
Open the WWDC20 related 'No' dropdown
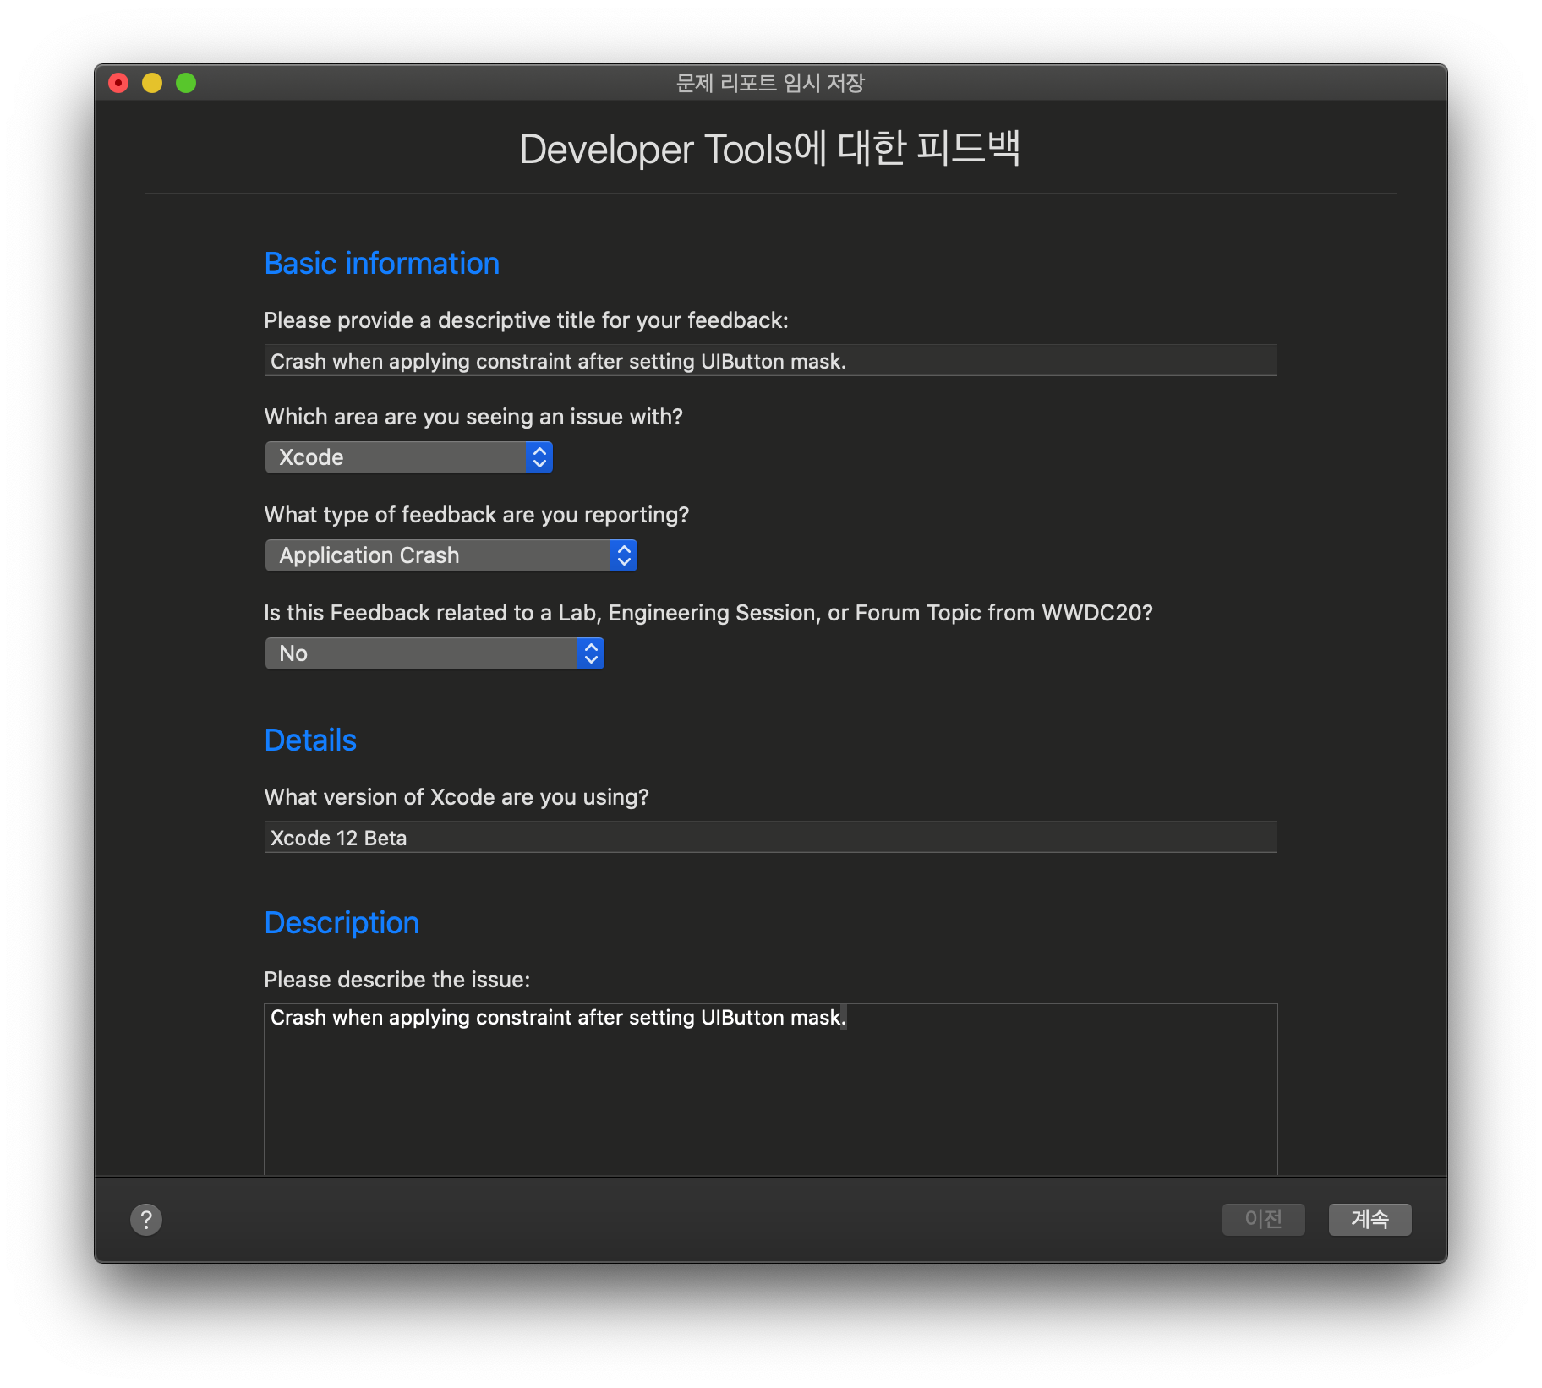coord(435,653)
